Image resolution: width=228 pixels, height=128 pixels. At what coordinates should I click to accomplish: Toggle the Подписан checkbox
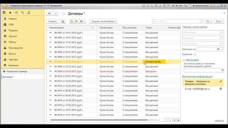pos(195,54)
